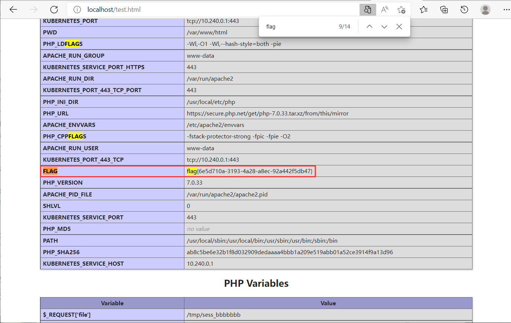Open the Favorites list
Screen dimensions: 511x323
pyautogui.click(x=424, y=10)
